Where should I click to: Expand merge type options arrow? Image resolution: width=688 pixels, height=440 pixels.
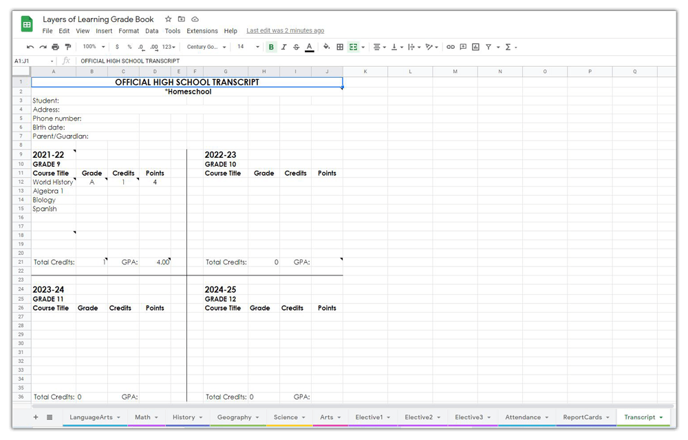click(363, 48)
